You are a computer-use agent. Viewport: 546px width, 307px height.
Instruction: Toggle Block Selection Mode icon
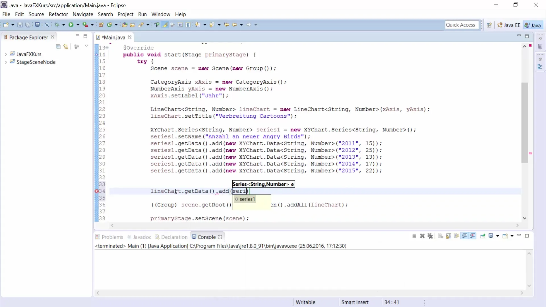point(180,25)
